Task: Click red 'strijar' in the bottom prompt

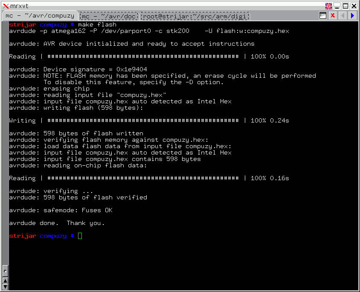Action: tap(23, 236)
